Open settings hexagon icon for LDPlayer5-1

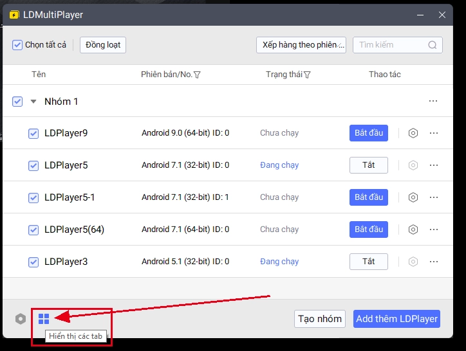(x=413, y=197)
